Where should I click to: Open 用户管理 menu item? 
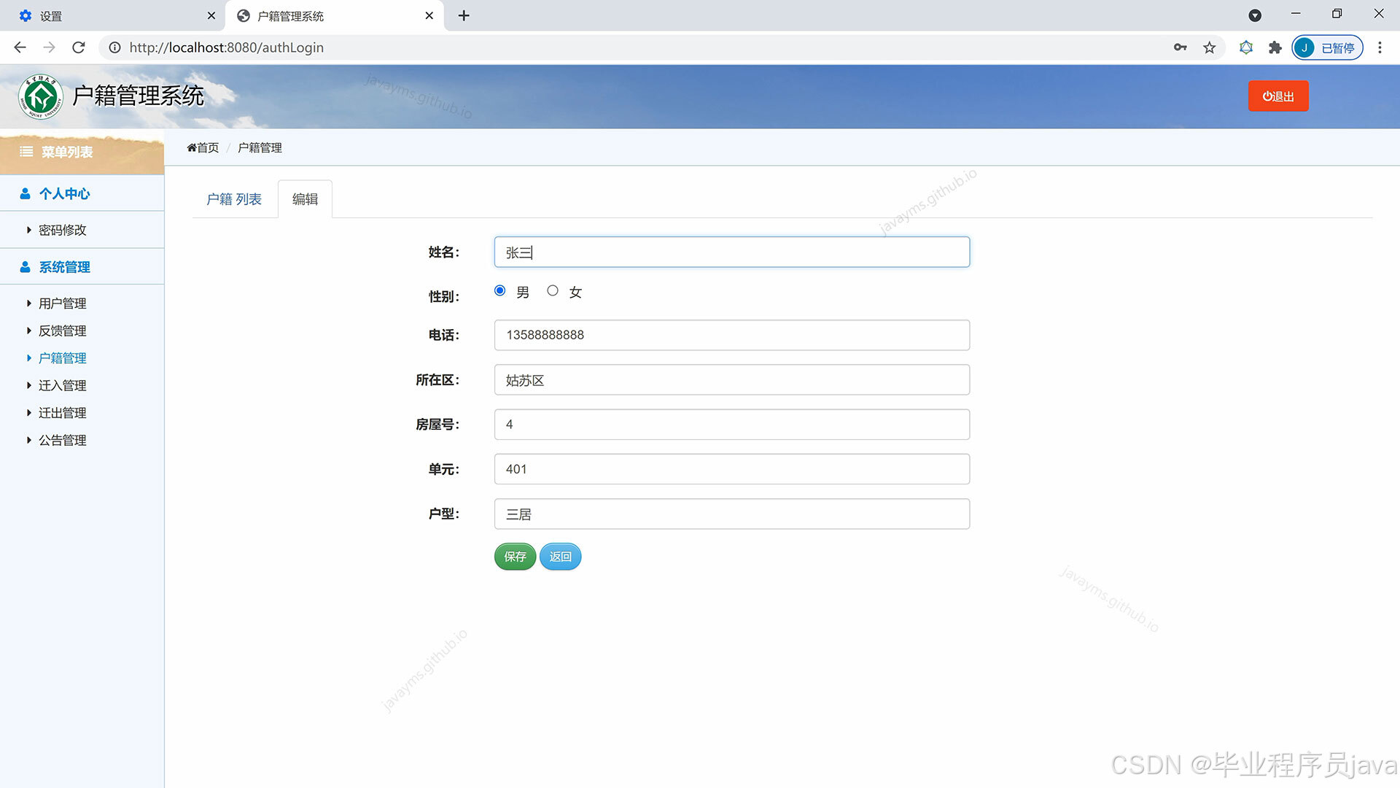pyautogui.click(x=63, y=304)
